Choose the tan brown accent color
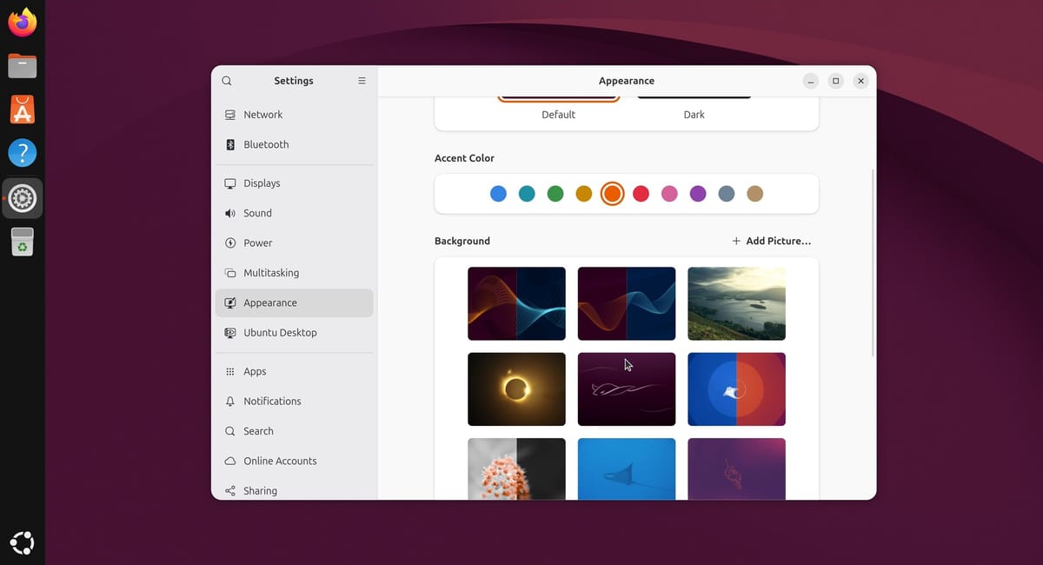Viewport: 1043px width, 565px height. tap(755, 194)
